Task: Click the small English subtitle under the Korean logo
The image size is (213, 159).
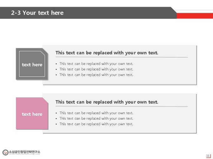Action: coord(24,154)
